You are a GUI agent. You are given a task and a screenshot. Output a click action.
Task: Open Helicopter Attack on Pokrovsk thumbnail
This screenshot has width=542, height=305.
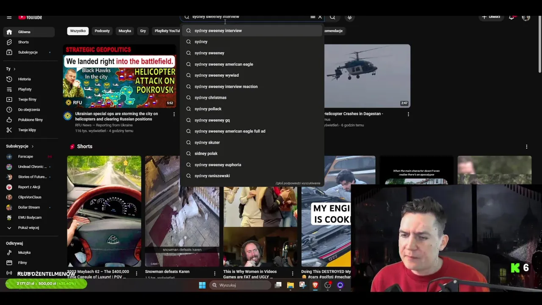point(119,76)
